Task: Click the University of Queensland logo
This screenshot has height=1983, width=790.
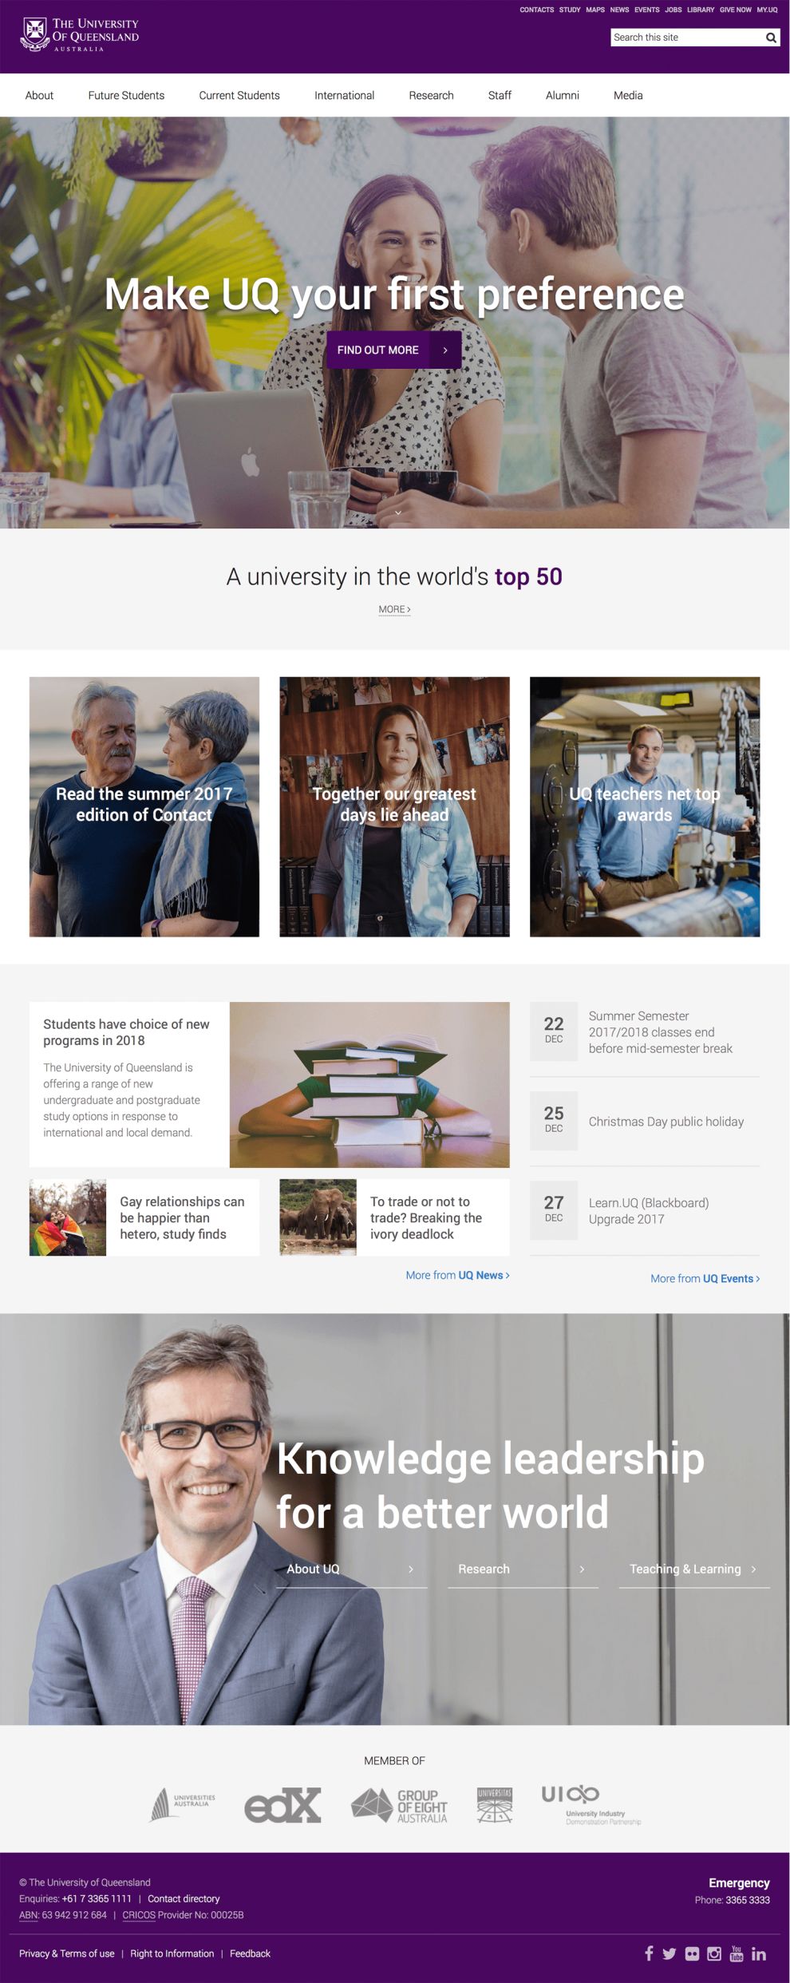Action: point(80,35)
